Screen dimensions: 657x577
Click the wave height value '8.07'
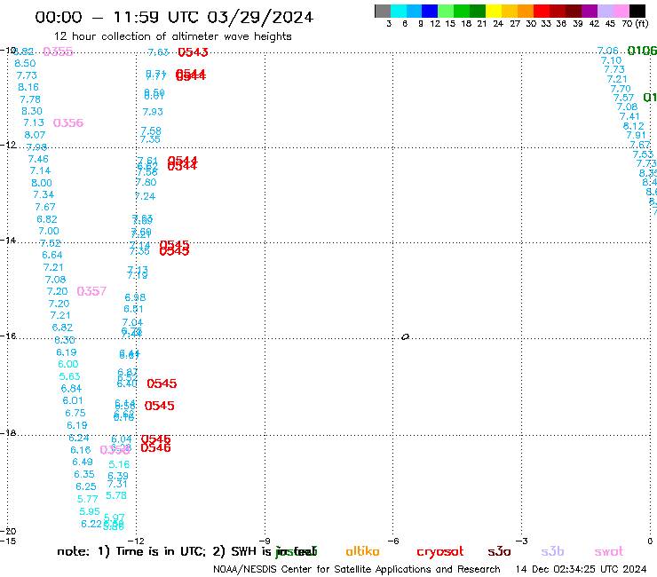[35, 135]
